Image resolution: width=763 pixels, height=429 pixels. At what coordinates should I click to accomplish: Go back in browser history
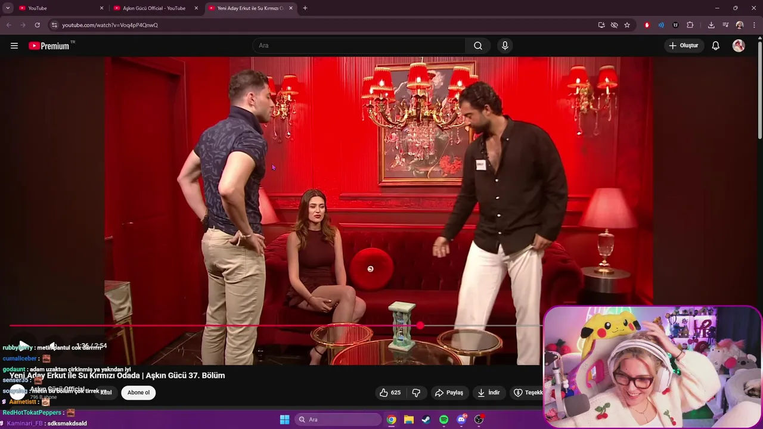pyautogui.click(x=8, y=25)
